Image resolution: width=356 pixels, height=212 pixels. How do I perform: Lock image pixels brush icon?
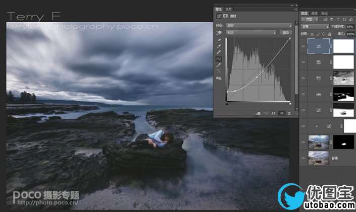[x=318, y=34]
